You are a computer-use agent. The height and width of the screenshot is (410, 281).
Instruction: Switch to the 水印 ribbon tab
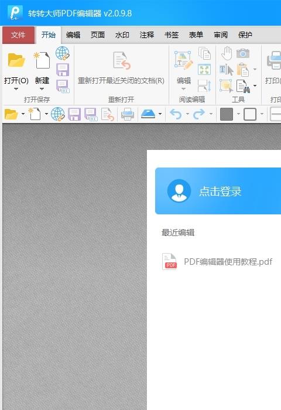(x=122, y=35)
